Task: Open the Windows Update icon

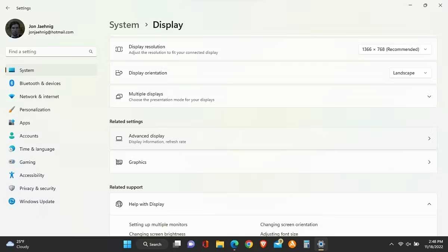Action: pos(11,201)
